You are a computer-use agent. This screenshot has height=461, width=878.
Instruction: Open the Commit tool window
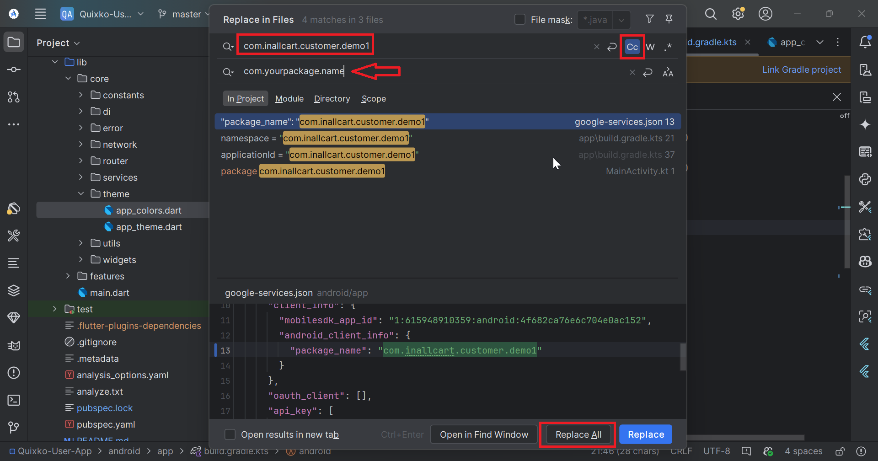click(14, 70)
